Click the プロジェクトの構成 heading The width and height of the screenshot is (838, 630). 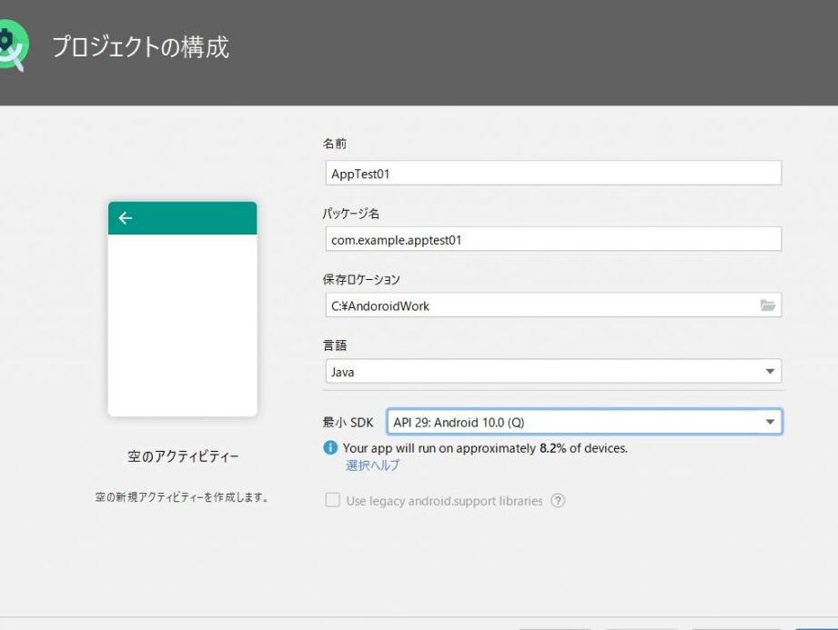pos(141,47)
